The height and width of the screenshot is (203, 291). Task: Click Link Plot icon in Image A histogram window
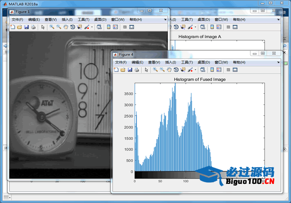(203, 27)
